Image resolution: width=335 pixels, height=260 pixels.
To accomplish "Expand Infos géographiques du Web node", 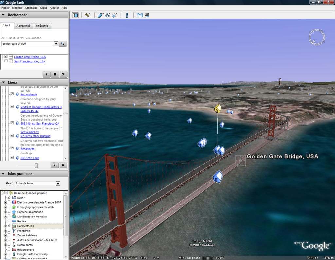I will 5,207.
